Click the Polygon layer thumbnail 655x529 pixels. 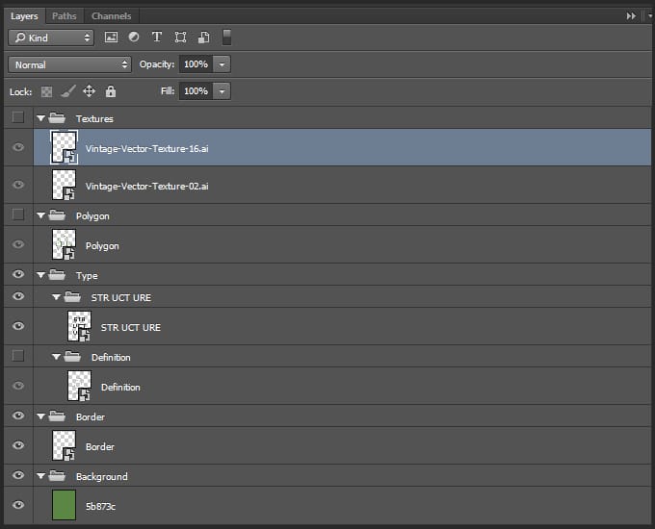coord(64,244)
